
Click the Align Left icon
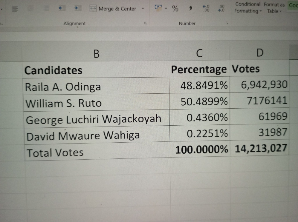click(14, 9)
